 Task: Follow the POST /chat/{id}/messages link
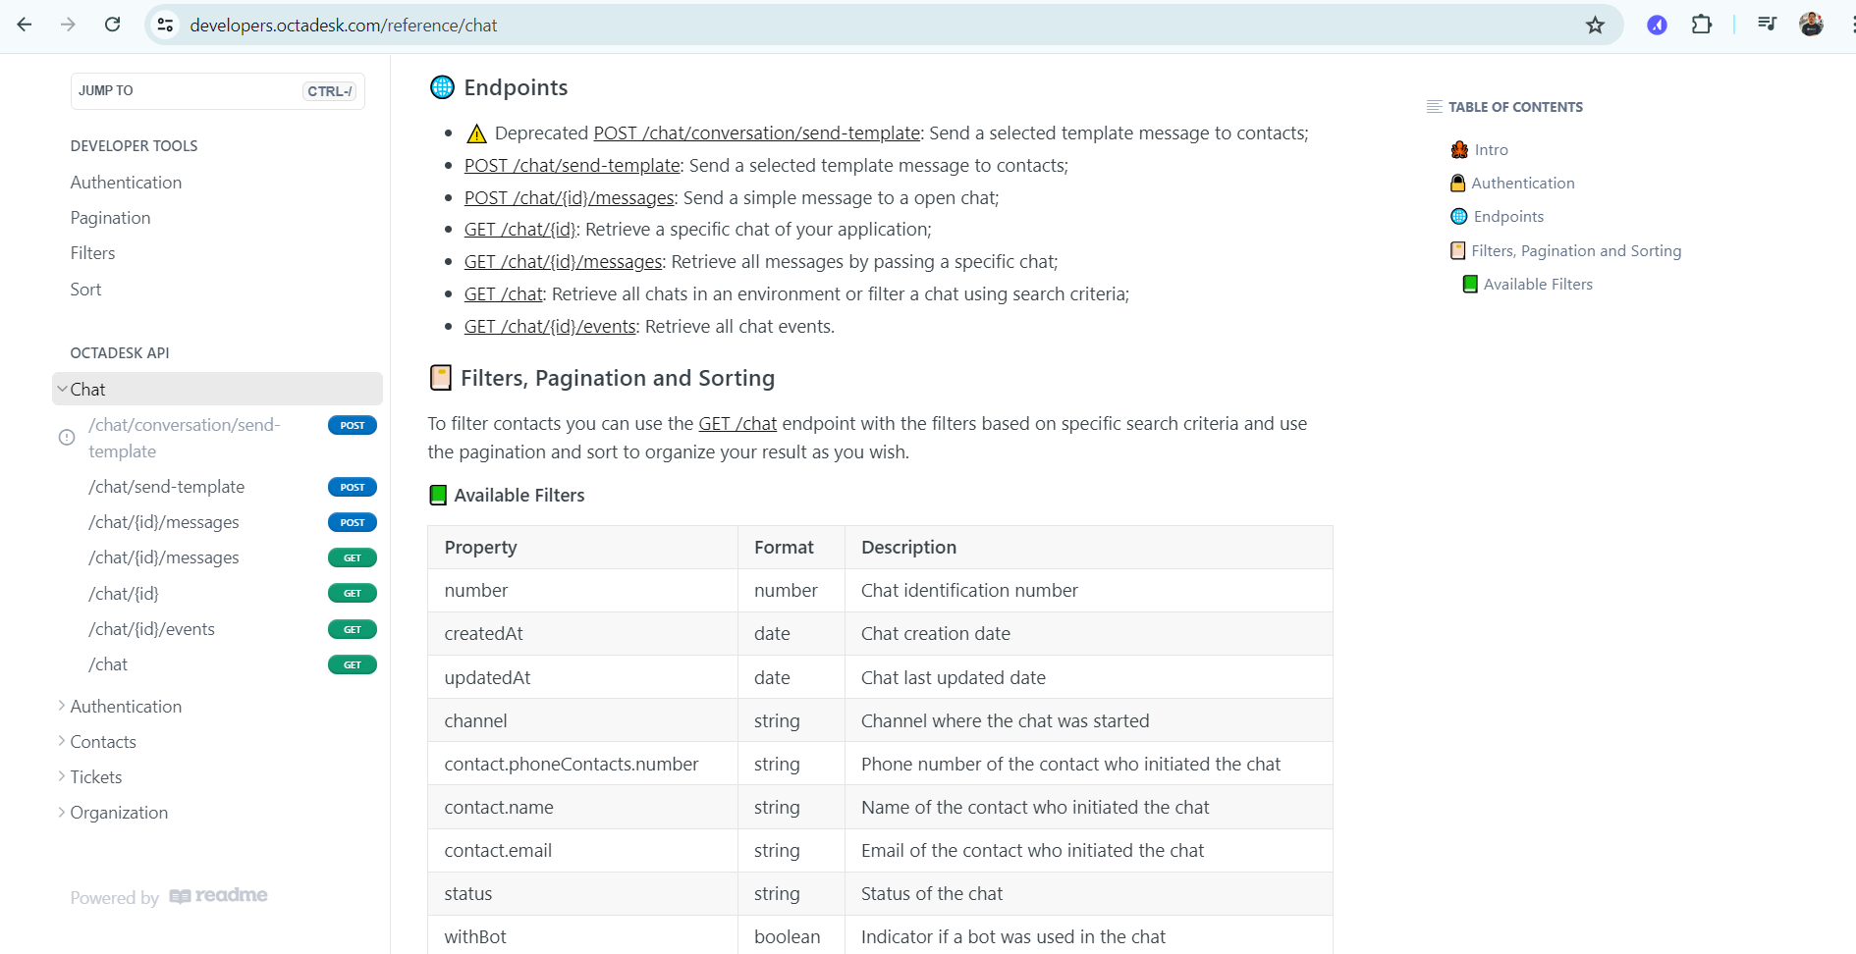(x=570, y=198)
